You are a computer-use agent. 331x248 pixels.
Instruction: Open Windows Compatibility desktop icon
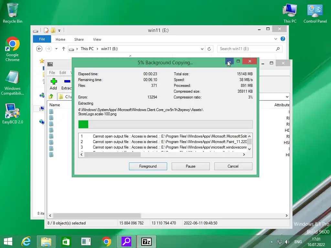point(13,83)
